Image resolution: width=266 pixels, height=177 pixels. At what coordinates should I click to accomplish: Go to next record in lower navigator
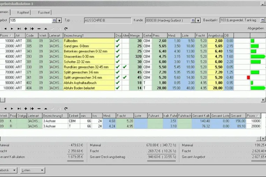coord(12,109)
